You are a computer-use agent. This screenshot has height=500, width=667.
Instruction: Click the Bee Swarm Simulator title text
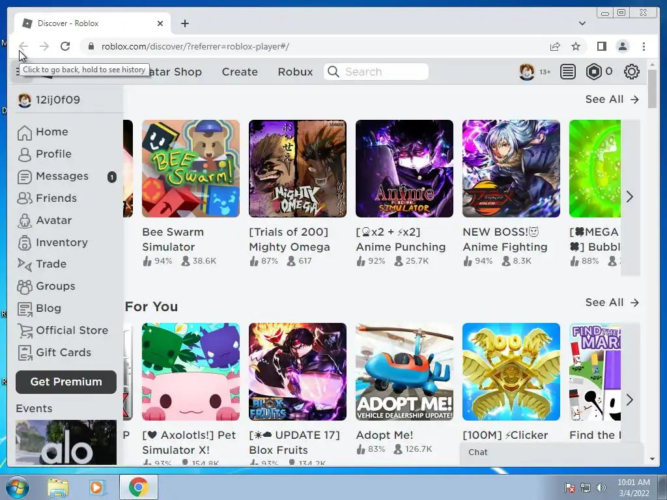coord(173,240)
